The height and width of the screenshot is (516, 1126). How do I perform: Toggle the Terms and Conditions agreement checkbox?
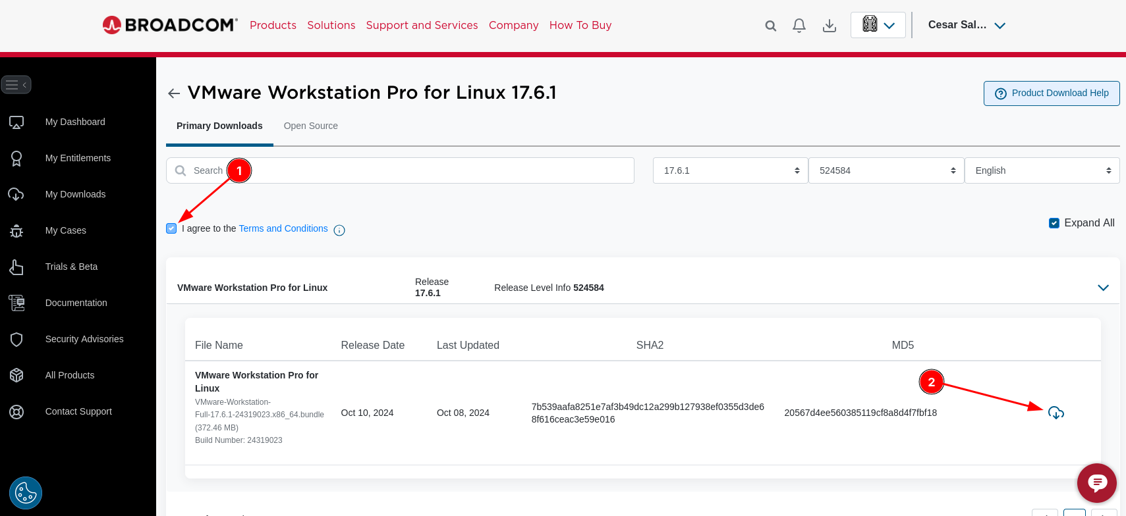[x=171, y=228]
